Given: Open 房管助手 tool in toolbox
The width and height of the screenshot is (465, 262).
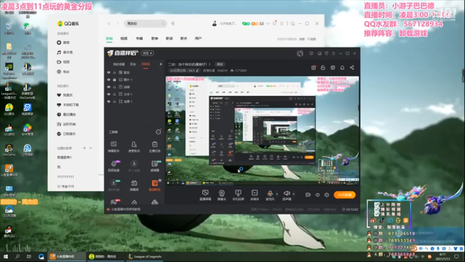Looking at the screenshot, I should click(134, 147).
